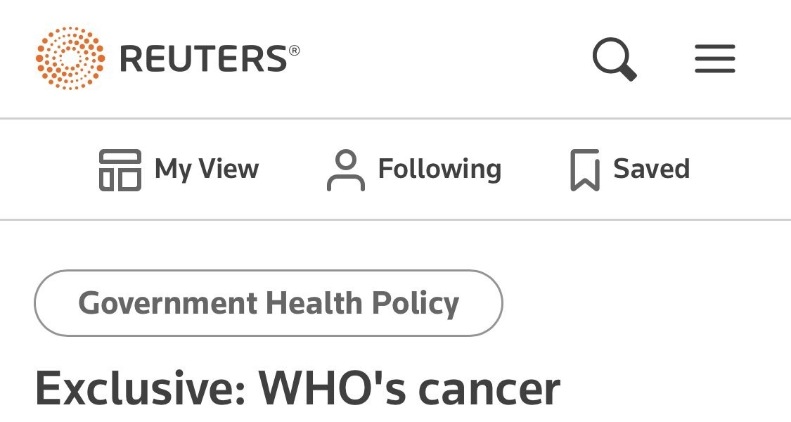This screenshot has width=791, height=422.
Task: Click the word Policy in the topic pill
Action: (415, 303)
